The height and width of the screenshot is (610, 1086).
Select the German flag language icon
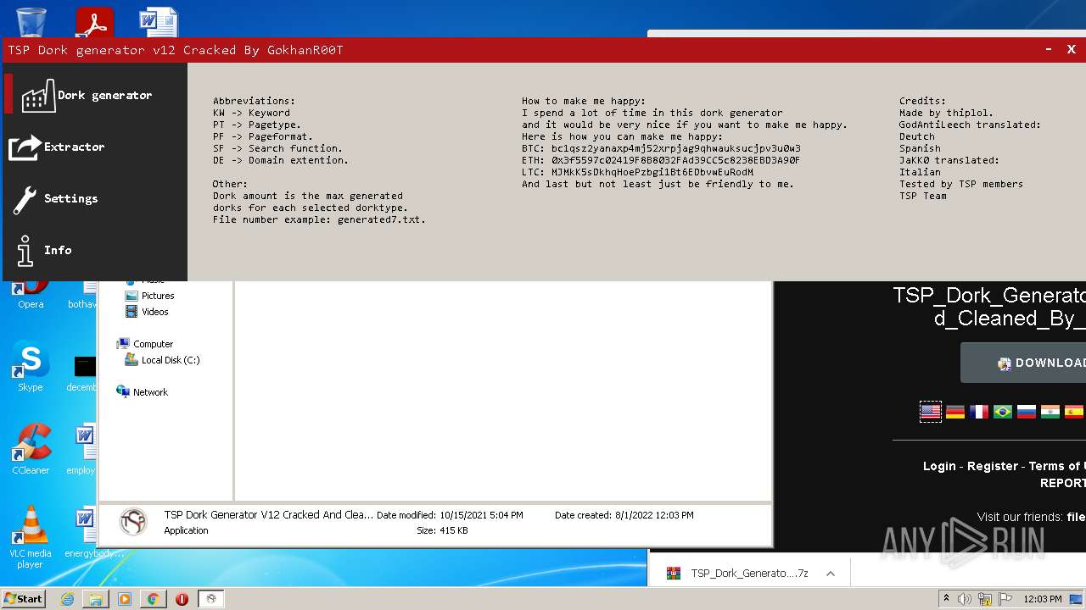[x=955, y=412]
